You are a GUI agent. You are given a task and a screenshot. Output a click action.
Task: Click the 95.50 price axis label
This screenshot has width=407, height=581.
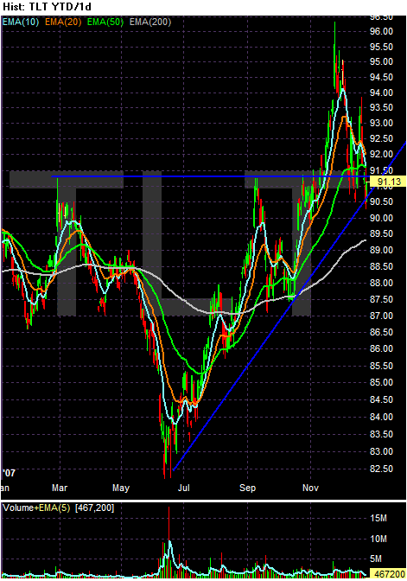(381, 47)
